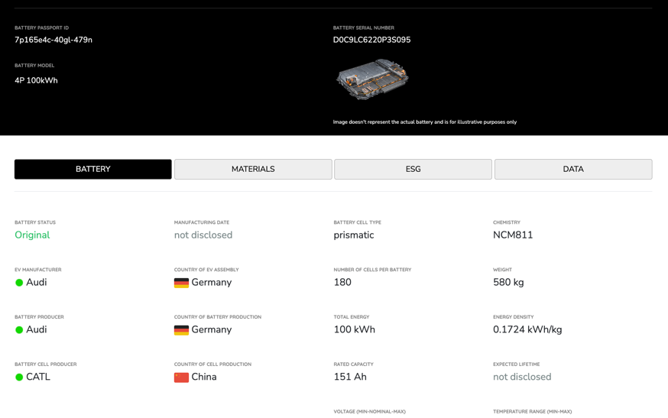The width and height of the screenshot is (668, 418).
Task: Select the Battery tab
Action: (93, 169)
